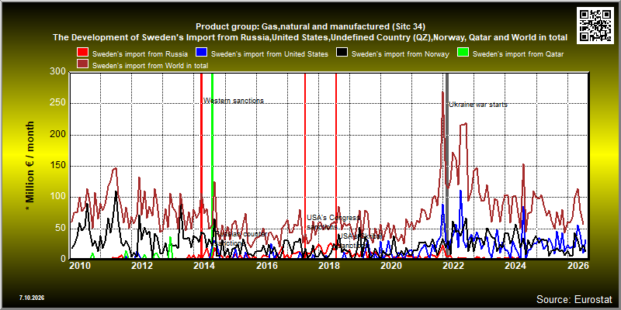The width and height of the screenshot is (621, 310).
Task: Click the Product group title line
Action: pyautogui.click(x=310, y=27)
